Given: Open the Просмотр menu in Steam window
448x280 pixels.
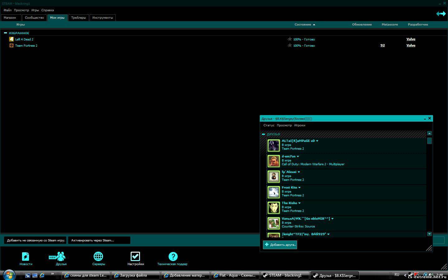Looking at the screenshot, I should (x=21, y=10).
